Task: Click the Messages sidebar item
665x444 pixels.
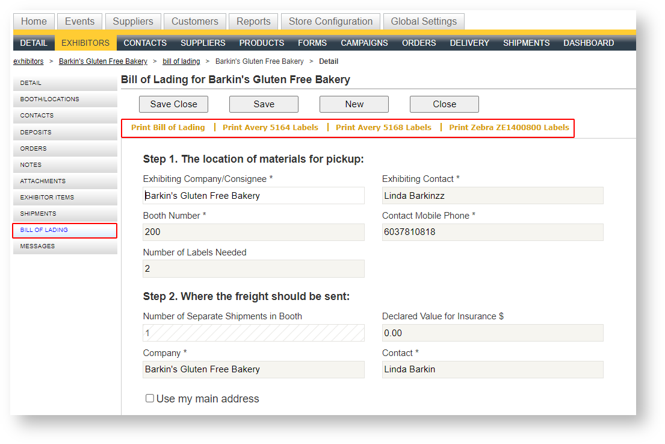Action: pos(64,246)
